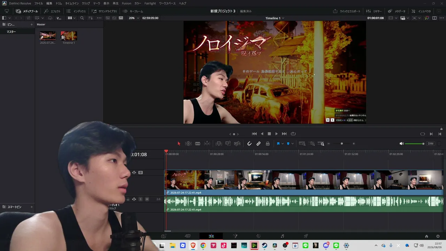Toggle the Media Pool (メディアプール) panel

(27, 11)
